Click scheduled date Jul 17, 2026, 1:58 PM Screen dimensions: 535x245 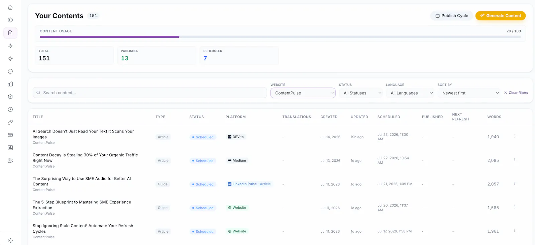pyautogui.click(x=395, y=231)
